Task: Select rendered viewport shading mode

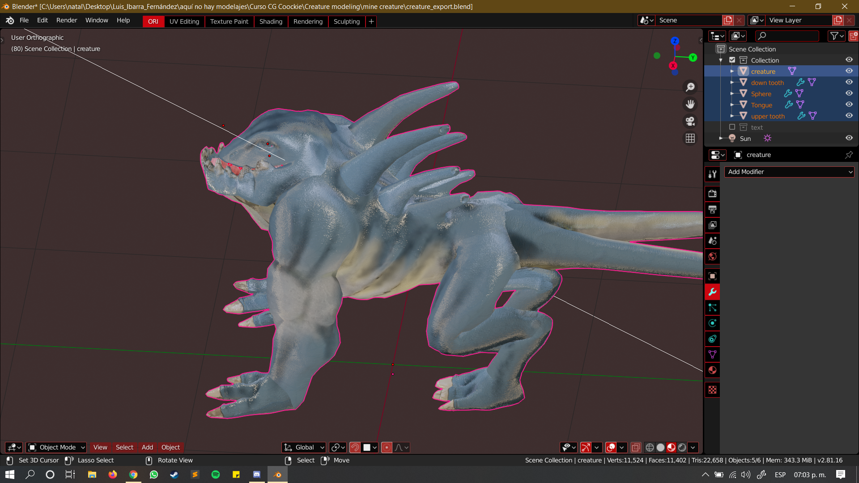Action: point(682,447)
